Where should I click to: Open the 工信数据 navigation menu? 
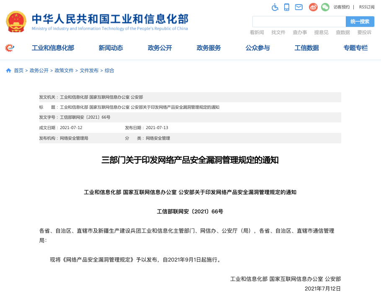pyautogui.click(x=306, y=48)
